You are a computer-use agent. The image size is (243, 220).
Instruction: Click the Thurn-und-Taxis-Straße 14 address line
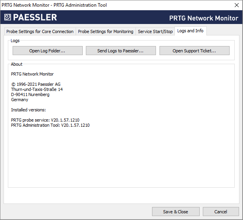[x=37, y=89]
